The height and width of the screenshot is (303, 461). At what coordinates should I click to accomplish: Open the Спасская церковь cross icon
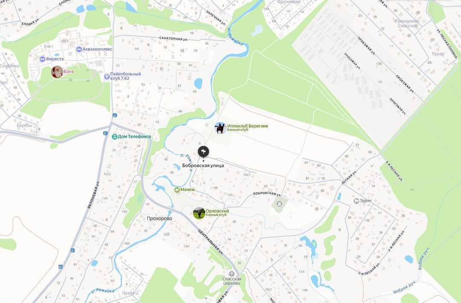[x=232, y=274]
